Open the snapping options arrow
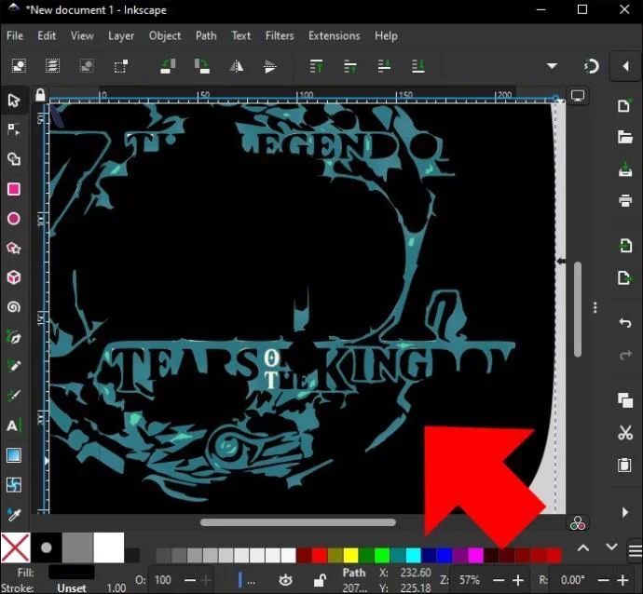The image size is (643, 594). click(626, 66)
